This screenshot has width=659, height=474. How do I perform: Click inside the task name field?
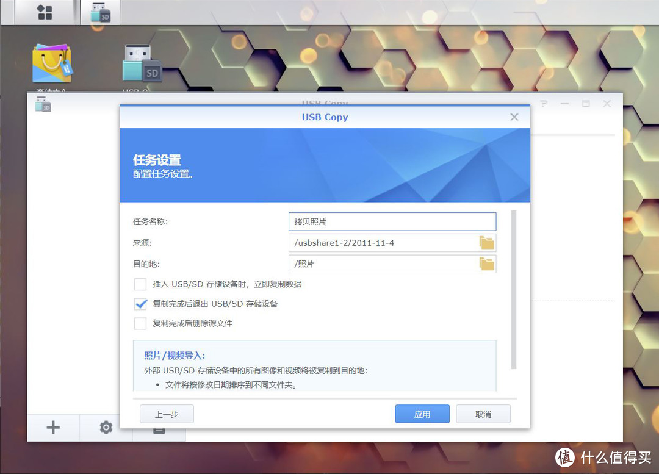pyautogui.click(x=391, y=221)
